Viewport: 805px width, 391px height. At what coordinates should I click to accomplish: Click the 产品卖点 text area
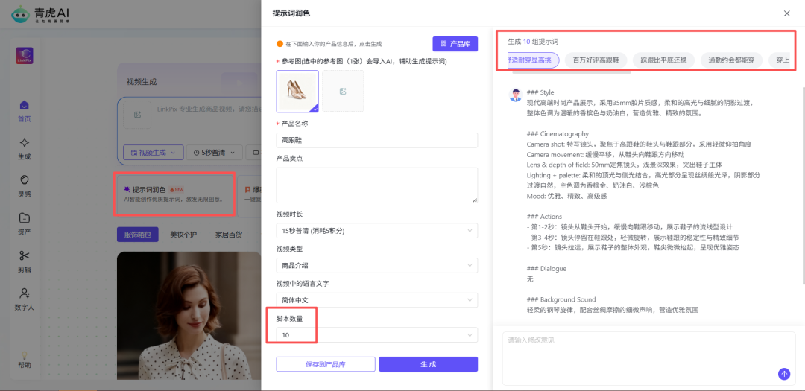tap(376, 185)
